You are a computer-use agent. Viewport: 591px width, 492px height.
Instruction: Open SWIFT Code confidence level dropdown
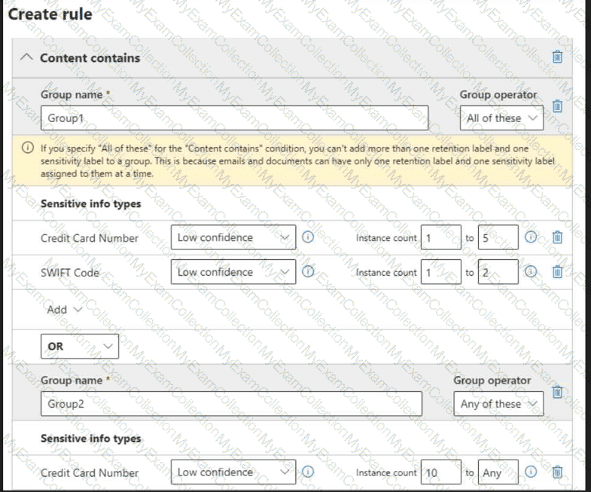233,272
